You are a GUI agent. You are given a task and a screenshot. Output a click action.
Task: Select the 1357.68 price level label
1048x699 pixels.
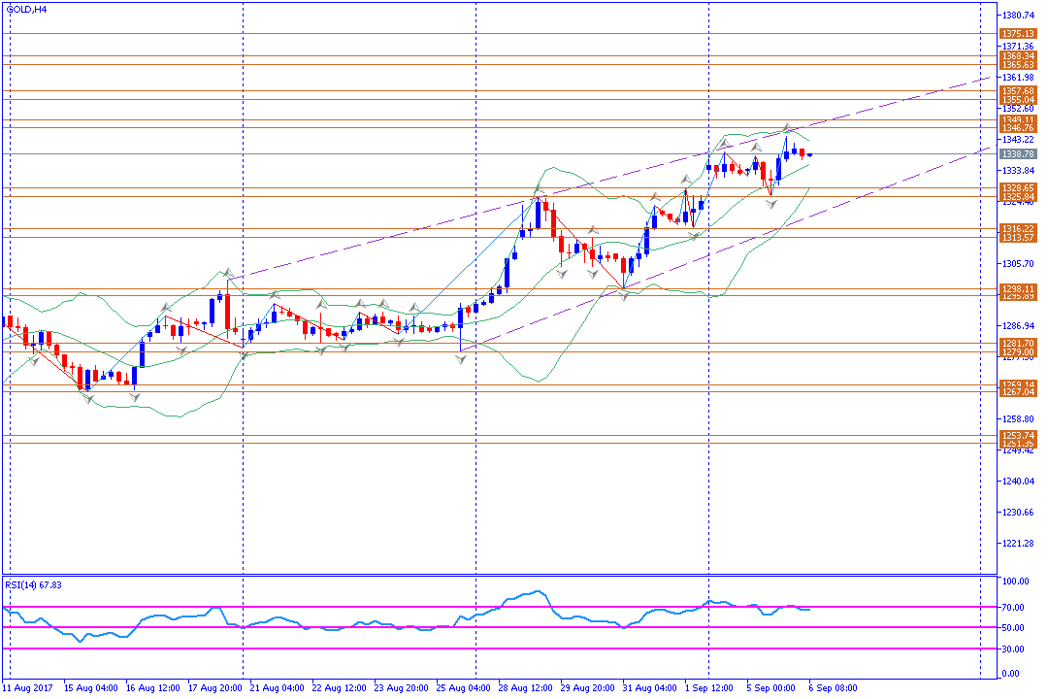[1018, 90]
